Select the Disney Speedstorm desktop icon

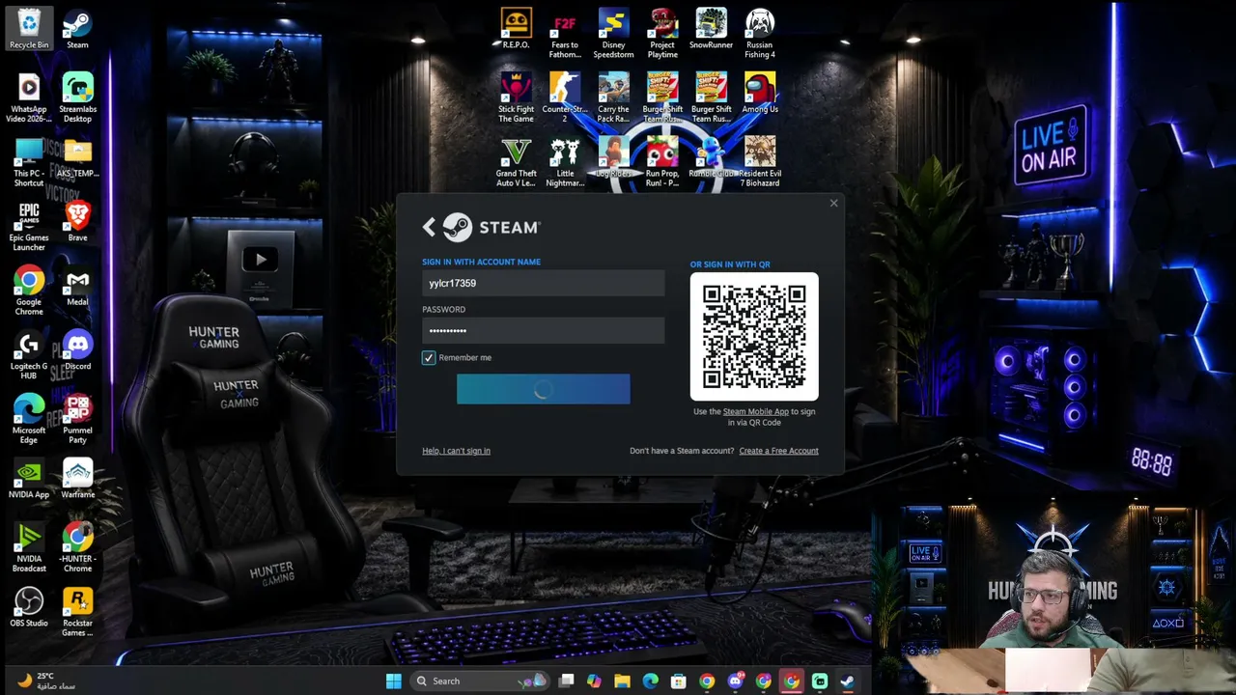coord(613,34)
